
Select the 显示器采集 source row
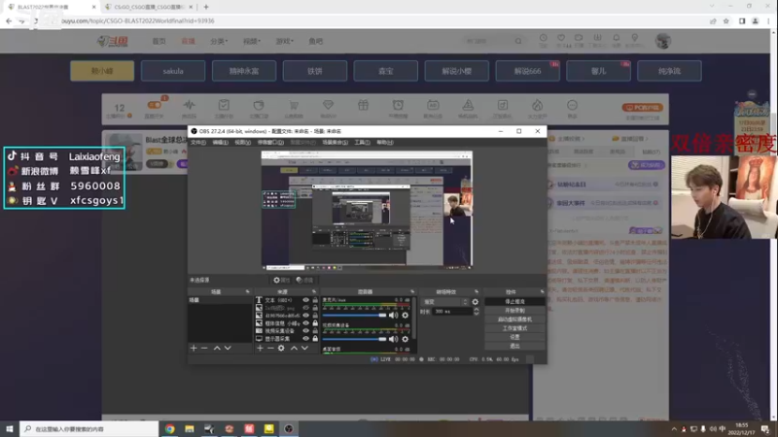pos(286,338)
